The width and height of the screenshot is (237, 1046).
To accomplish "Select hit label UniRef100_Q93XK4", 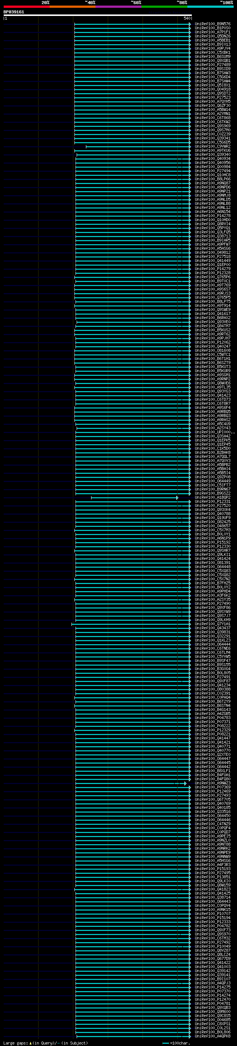I will tap(213, 509).
